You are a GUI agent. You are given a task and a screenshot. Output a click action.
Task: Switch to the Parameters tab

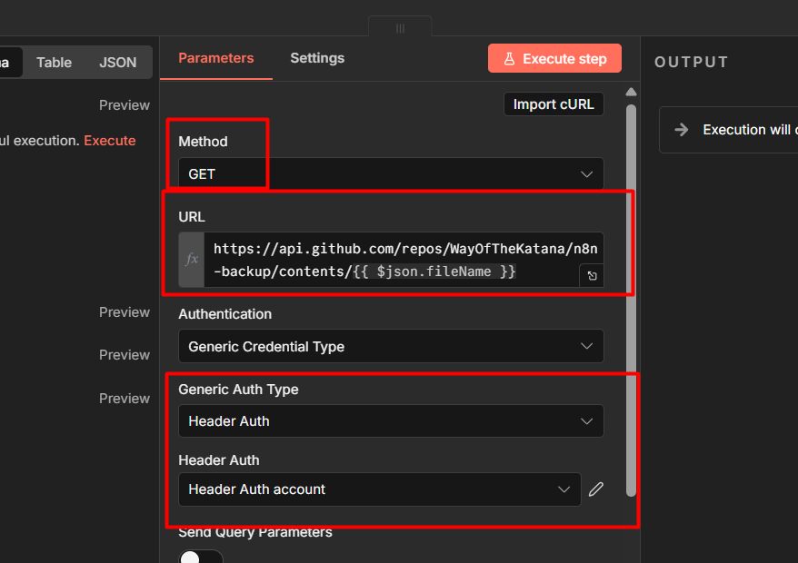[215, 58]
